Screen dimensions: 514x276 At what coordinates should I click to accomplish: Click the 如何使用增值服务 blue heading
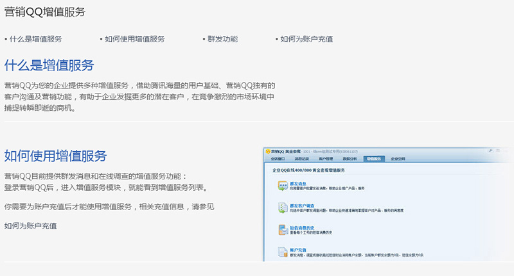point(55,156)
